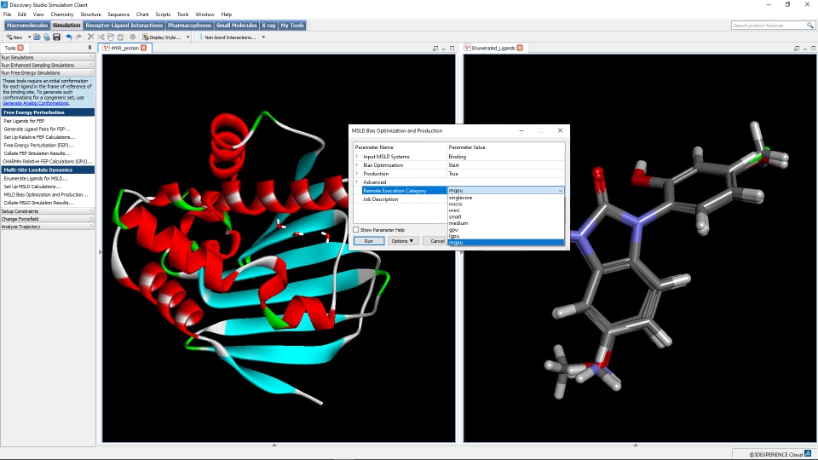Collapse the tools sidebar with the left-edge arrow
This screenshot has height=460, width=818.
pos(100,252)
